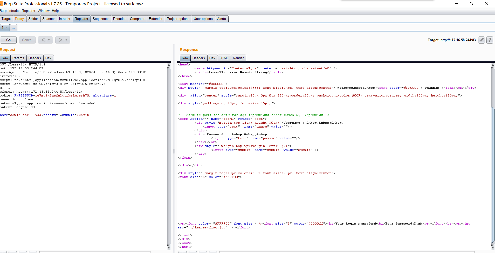The height and width of the screenshot is (253, 495).
Task: Switch to the Decoder tool tab
Action: tap(119, 19)
